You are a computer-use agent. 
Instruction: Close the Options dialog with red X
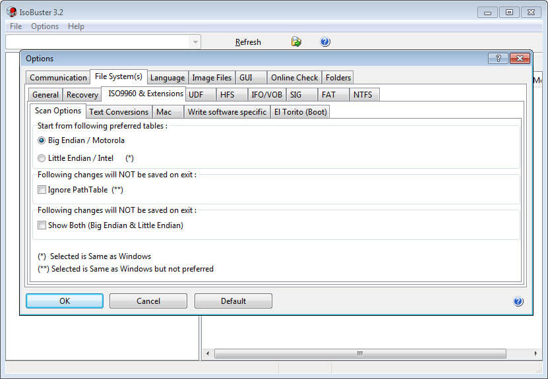pyautogui.click(x=520, y=59)
